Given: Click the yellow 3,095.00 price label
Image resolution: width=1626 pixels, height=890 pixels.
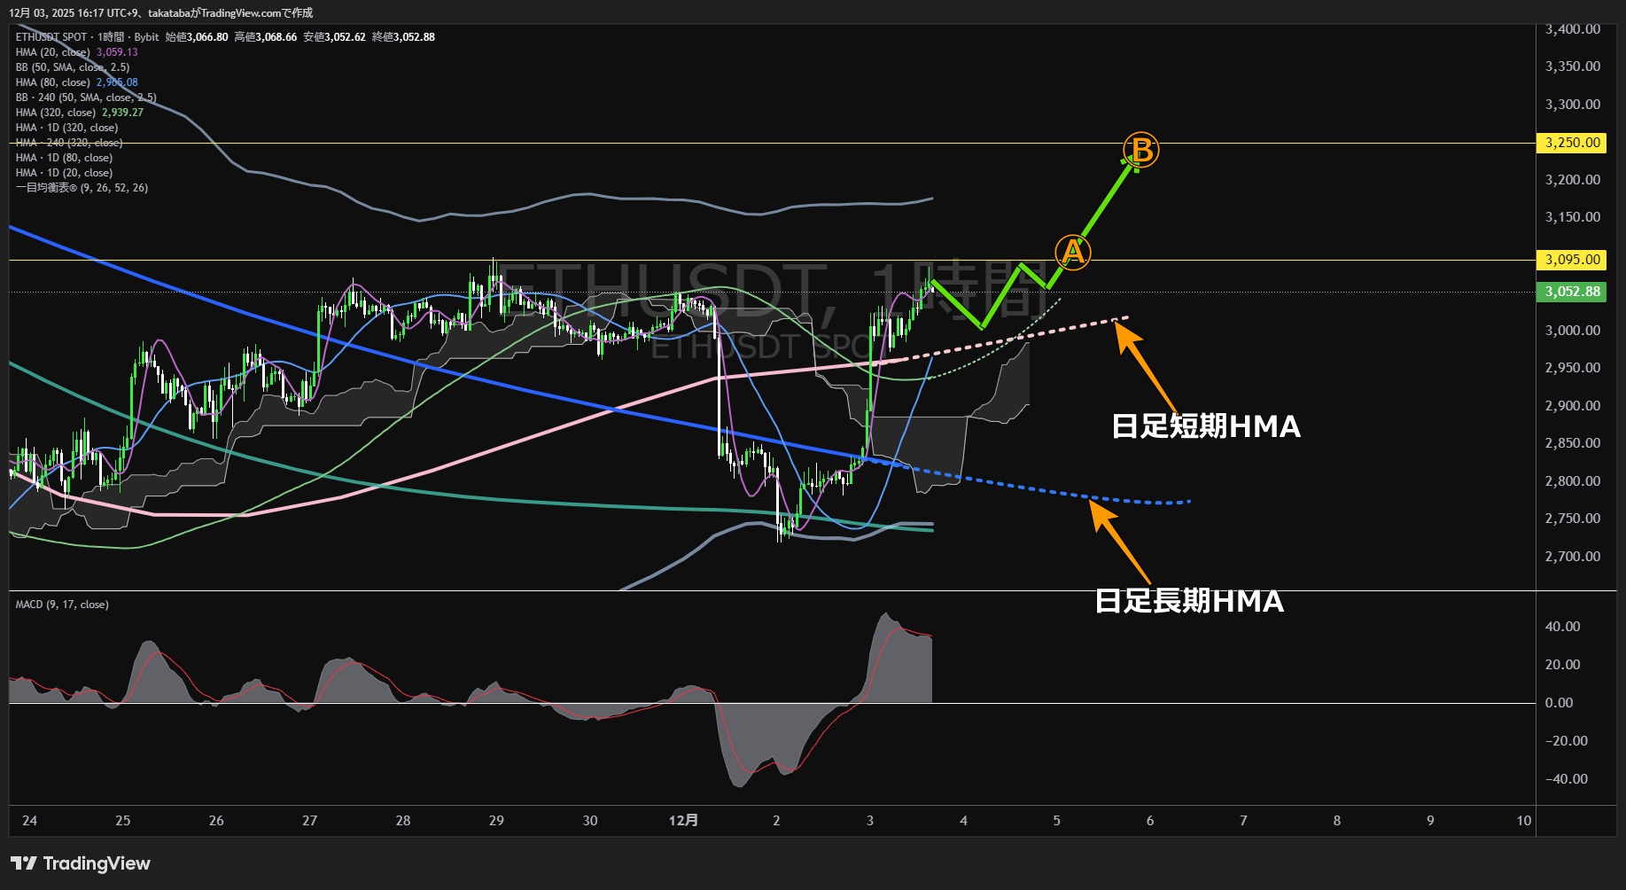Looking at the screenshot, I should tap(1571, 260).
